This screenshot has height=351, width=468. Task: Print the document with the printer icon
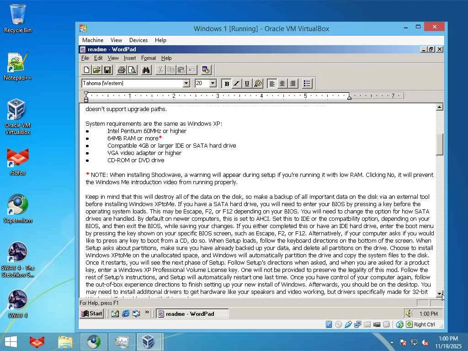(121, 70)
